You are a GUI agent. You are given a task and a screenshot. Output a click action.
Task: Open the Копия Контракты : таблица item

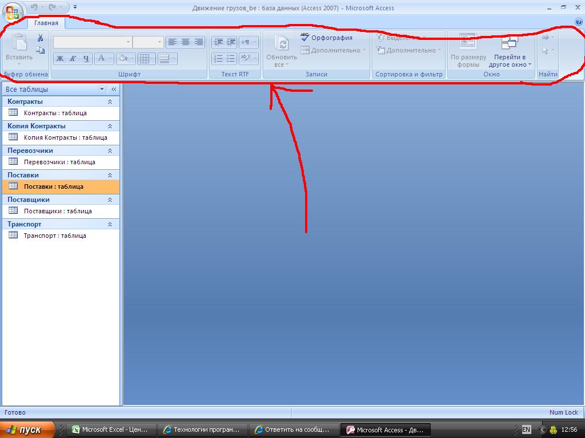click(61, 137)
